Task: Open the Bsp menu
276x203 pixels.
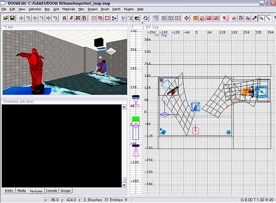Action: (47, 9)
